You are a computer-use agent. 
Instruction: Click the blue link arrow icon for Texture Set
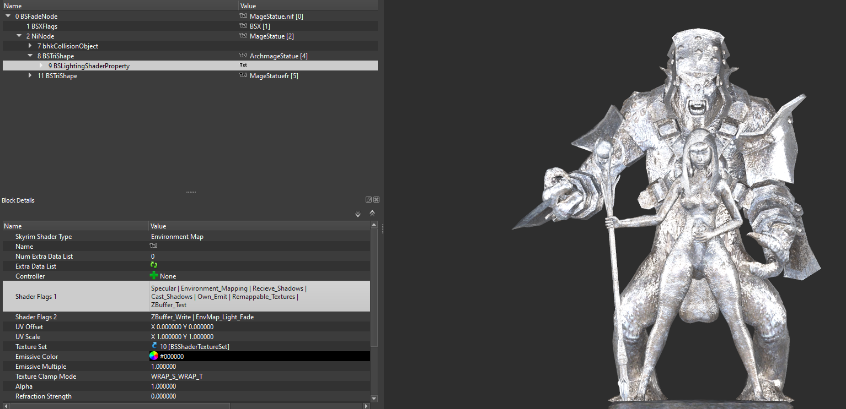point(154,346)
